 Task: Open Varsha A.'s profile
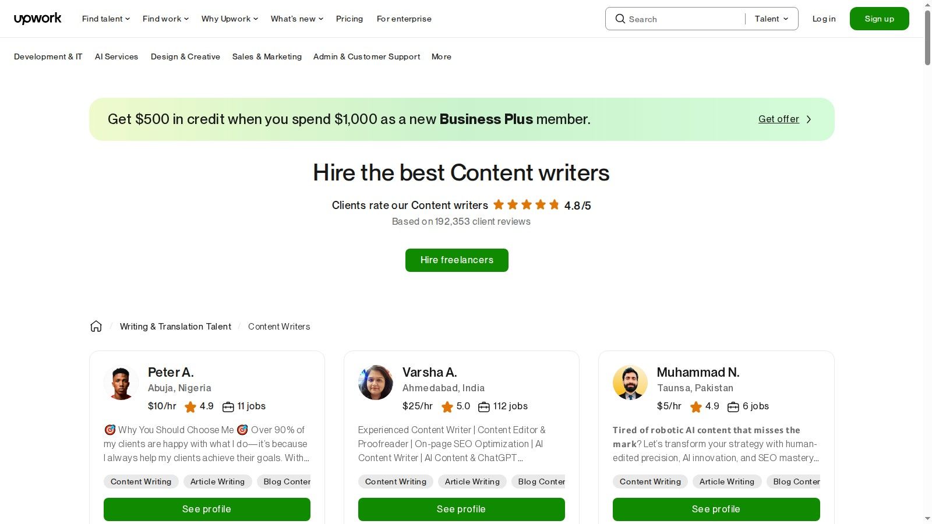point(461,509)
